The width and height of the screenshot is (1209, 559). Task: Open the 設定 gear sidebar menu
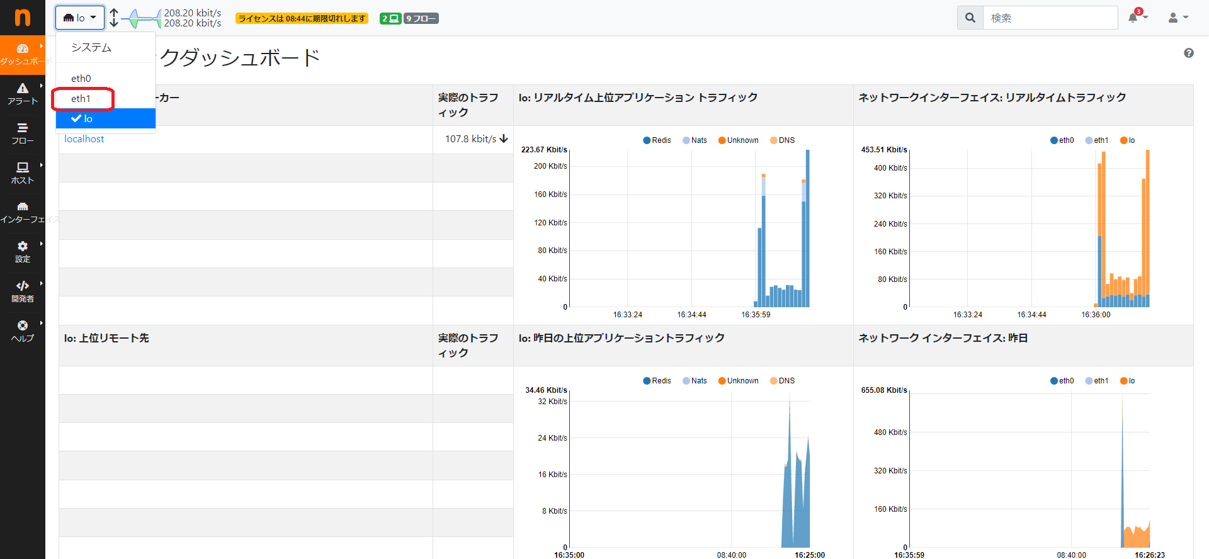pos(23,252)
